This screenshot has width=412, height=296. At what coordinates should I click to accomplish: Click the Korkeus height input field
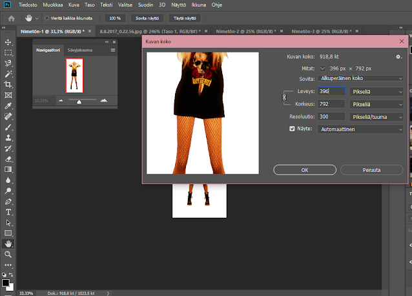tap(331, 103)
